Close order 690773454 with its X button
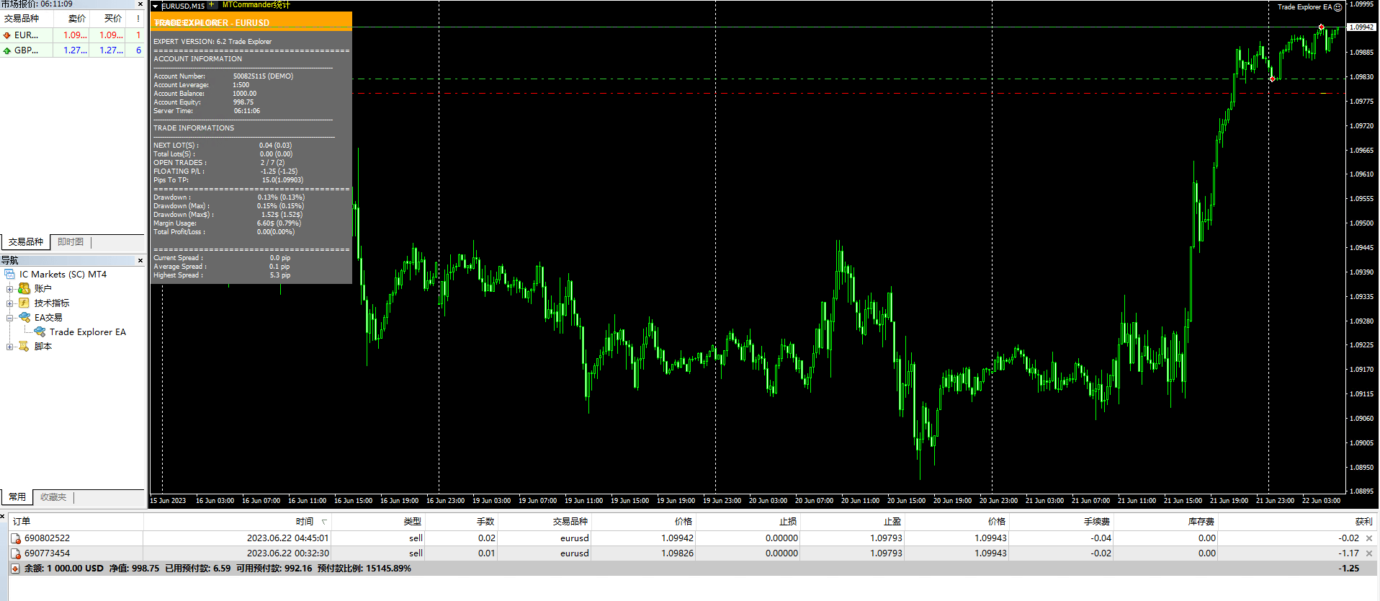 tap(1369, 553)
